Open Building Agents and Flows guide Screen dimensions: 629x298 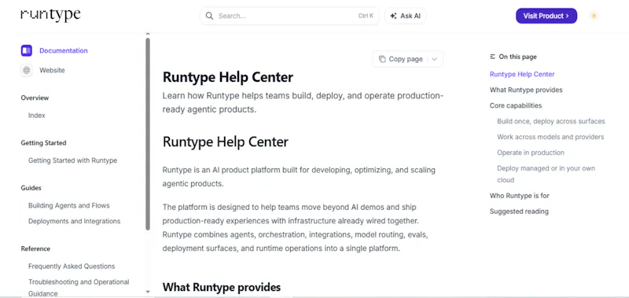point(69,205)
